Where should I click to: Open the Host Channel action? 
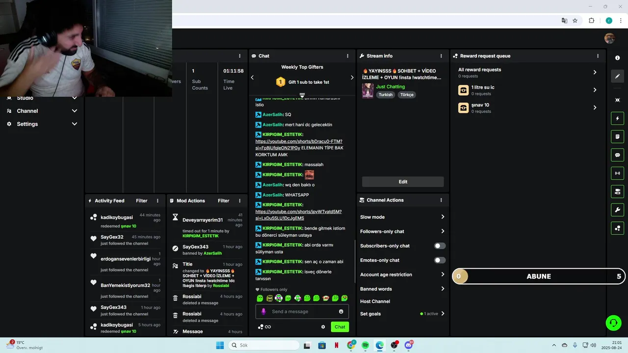tap(375, 302)
